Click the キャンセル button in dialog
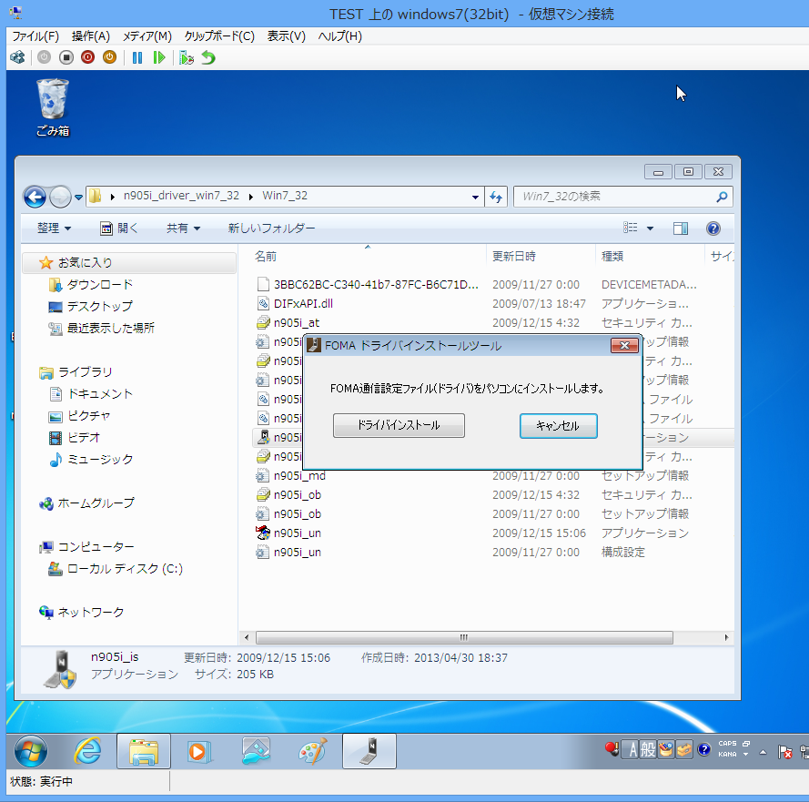This screenshot has height=802, width=809. point(558,426)
